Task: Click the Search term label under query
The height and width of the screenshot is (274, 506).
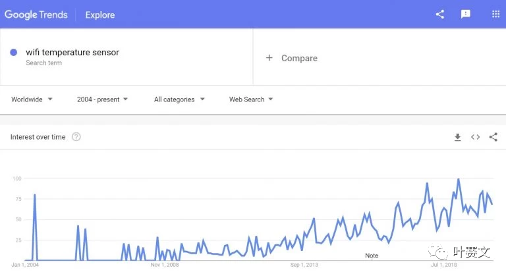Action: click(x=44, y=63)
